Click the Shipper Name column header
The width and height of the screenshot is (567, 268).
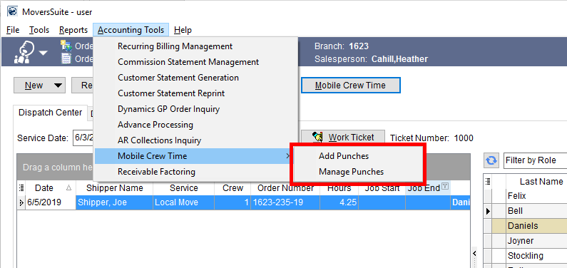[114, 188]
